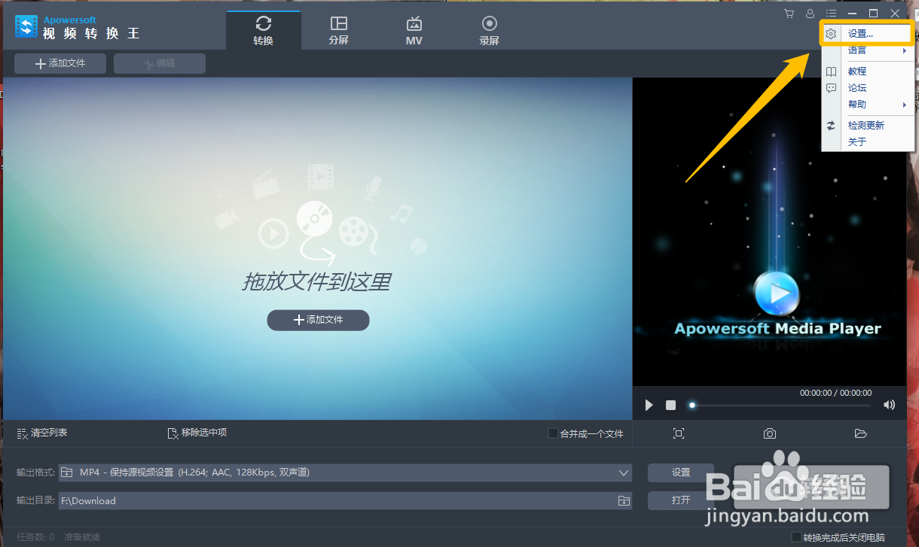
Task: Mute the player volume icon
Action: (x=890, y=405)
